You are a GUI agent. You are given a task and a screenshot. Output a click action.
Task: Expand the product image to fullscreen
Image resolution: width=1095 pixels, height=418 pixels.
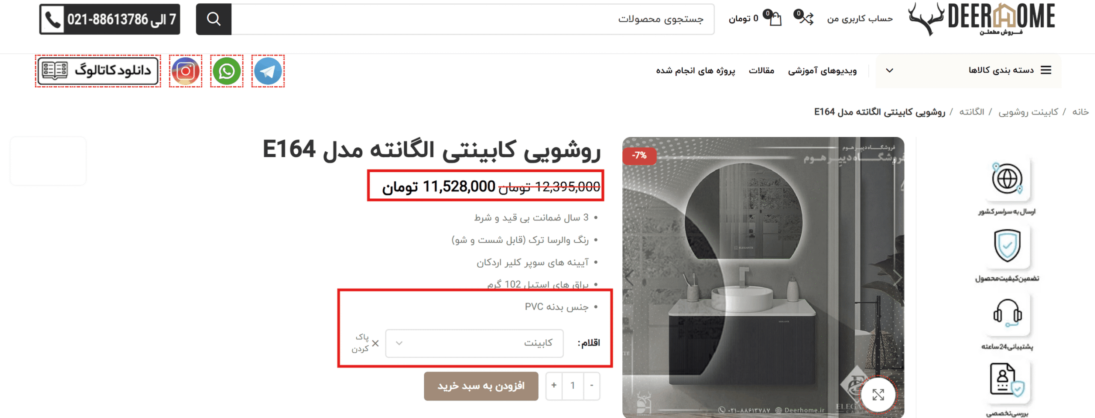878,394
